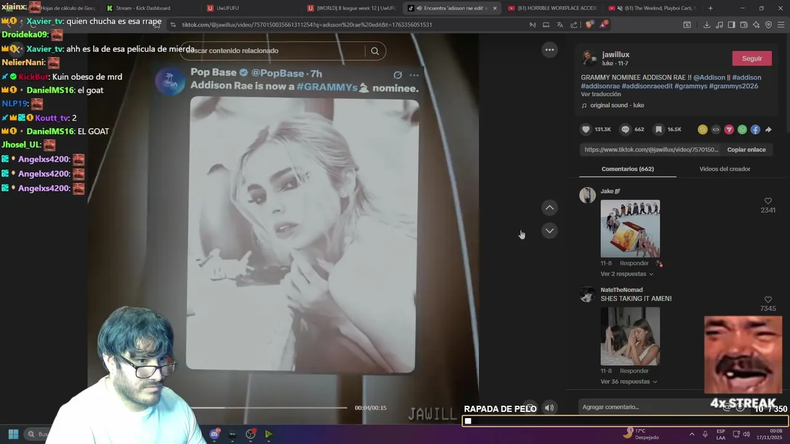Click the search magnifier in related content bar
This screenshot has width=790, height=444.
(x=375, y=51)
